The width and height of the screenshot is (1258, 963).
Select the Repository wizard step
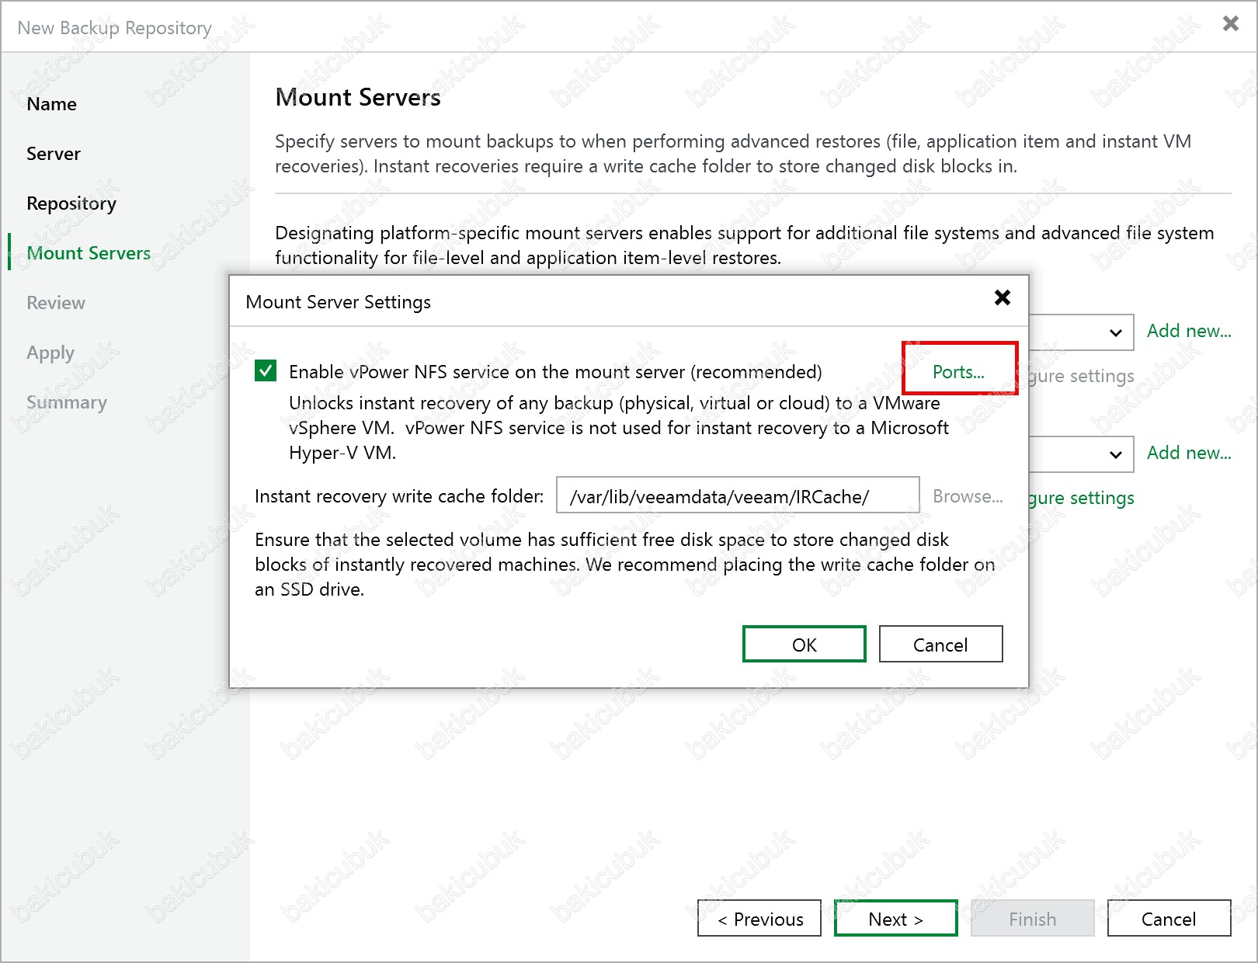click(71, 203)
